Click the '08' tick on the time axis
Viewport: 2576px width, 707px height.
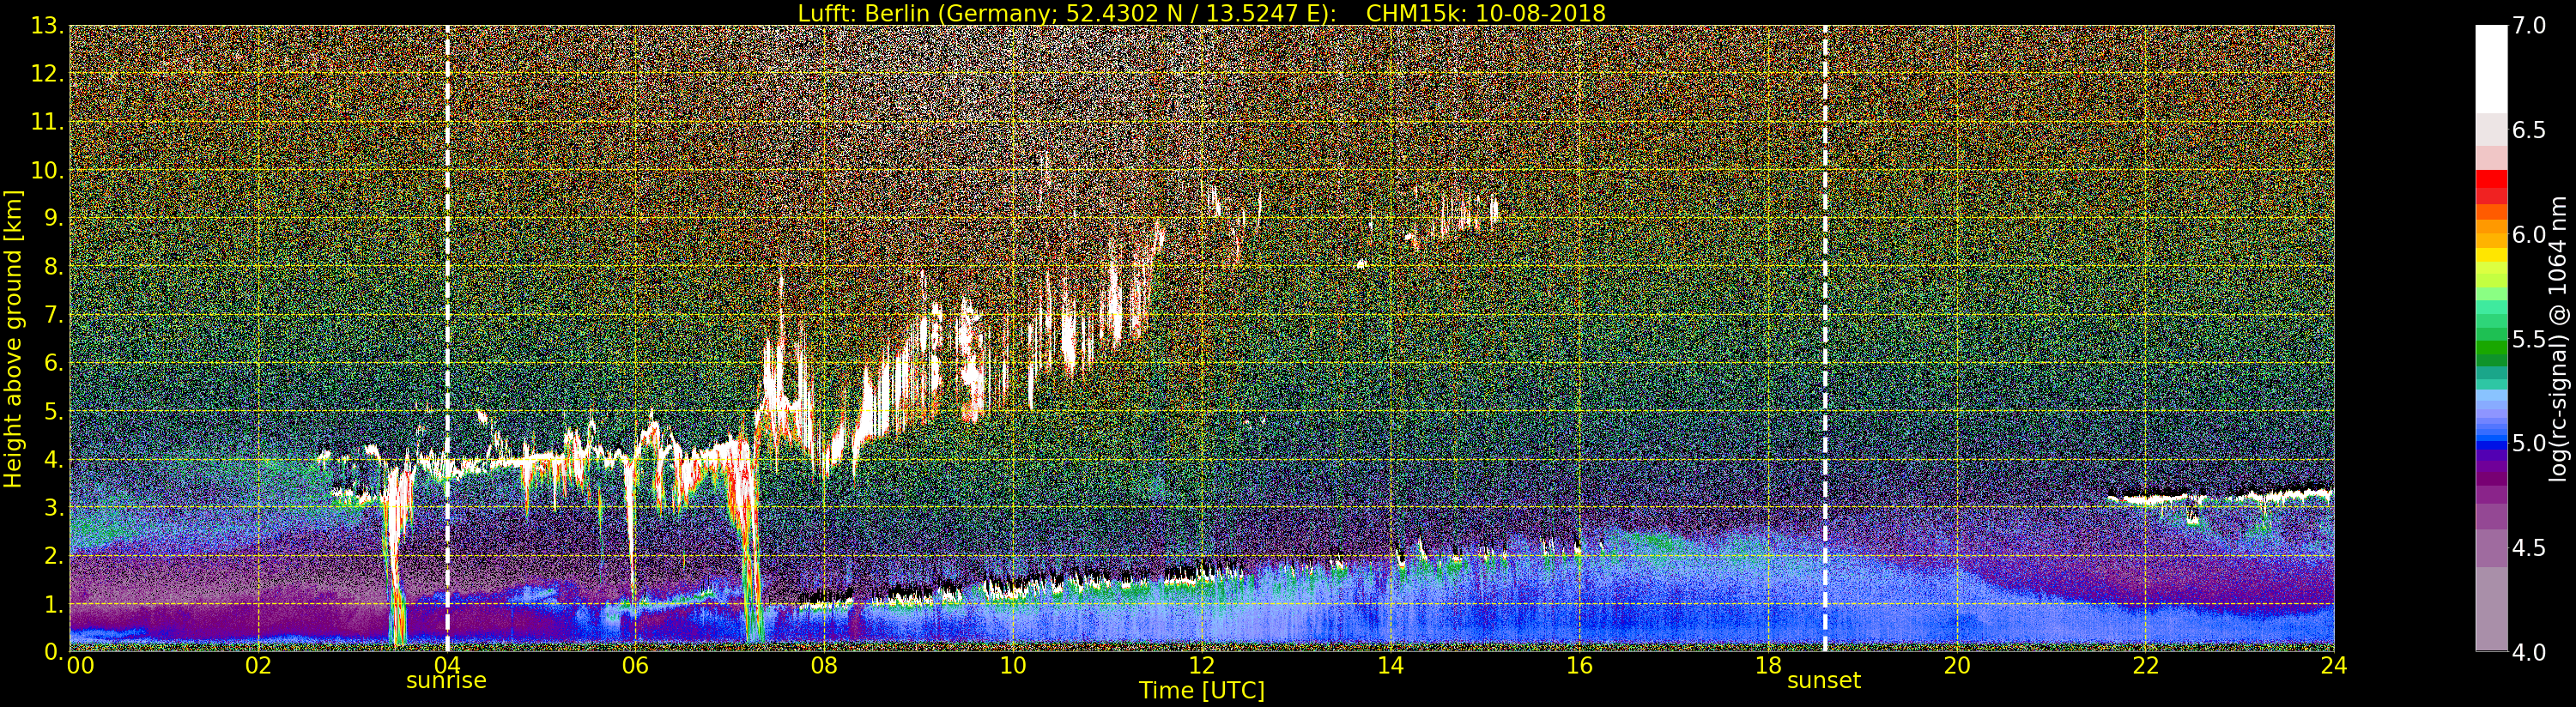[x=824, y=665]
